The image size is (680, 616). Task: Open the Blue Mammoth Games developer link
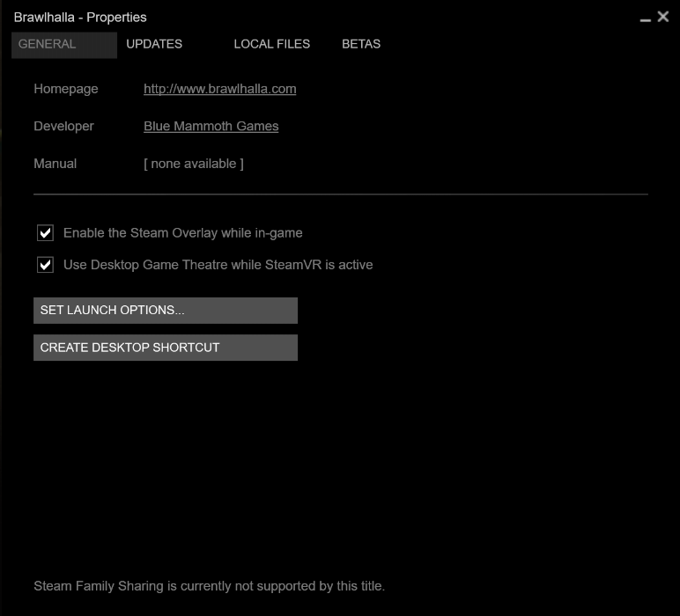pyautogui.click(x=211, y=126)
